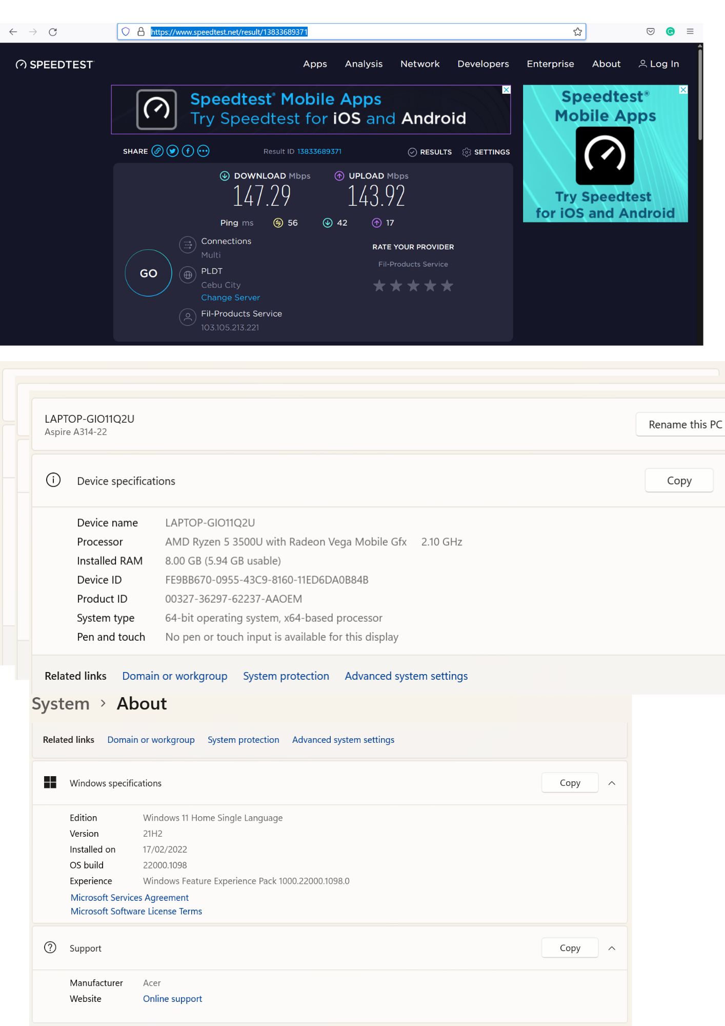Open Advanced system settings below System About heading
This screenshot has height=1026, width=725.
coord(344,740)
